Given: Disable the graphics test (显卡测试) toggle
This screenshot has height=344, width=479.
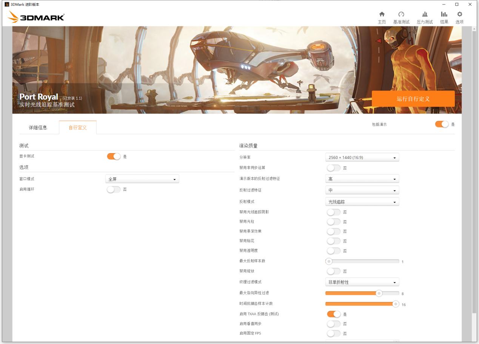Looking at the screenshot, I should (114, 156).
